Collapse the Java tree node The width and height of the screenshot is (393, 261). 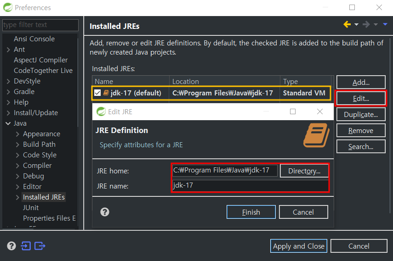8,123
